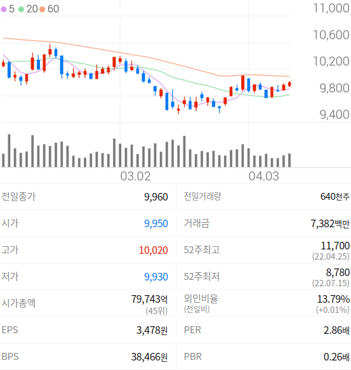Click the green 20-day moving average dot
The image size is (351, 370).
coord(21,10)
